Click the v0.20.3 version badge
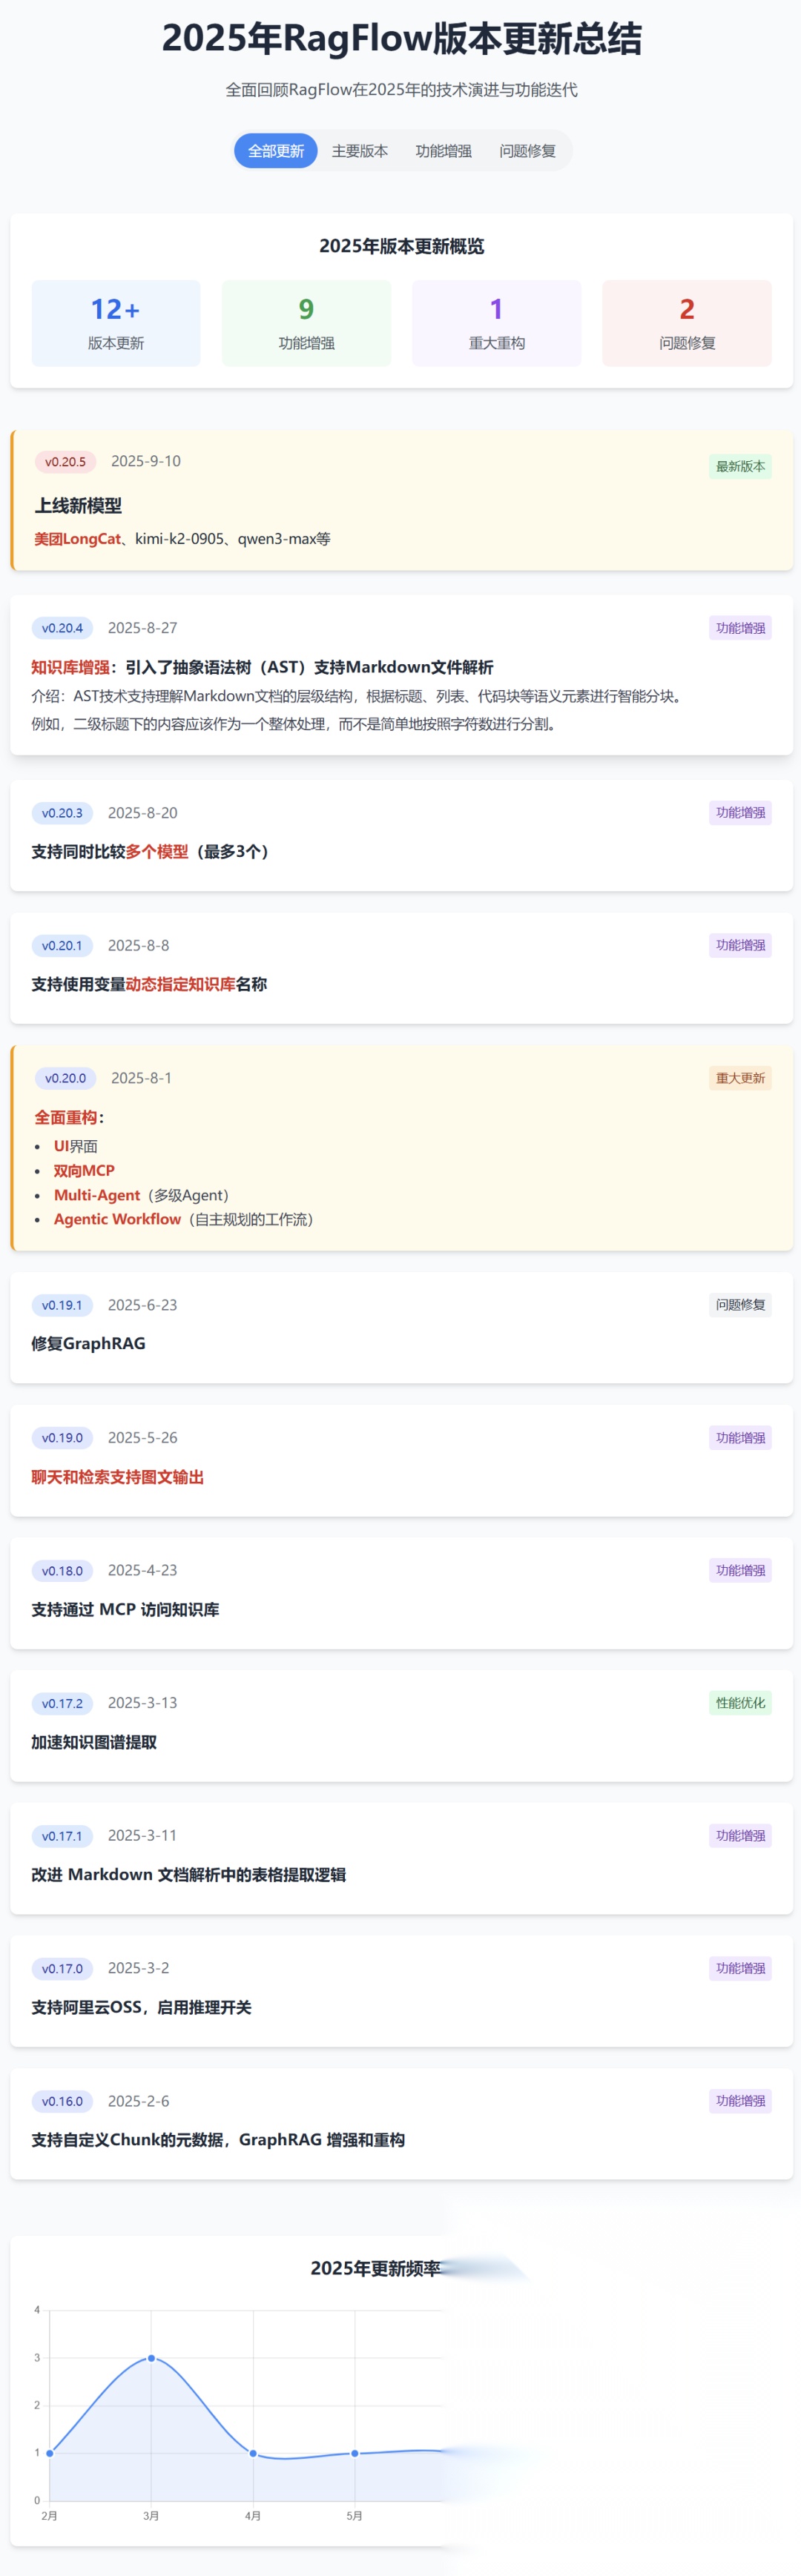 click(x=62, y=813)
